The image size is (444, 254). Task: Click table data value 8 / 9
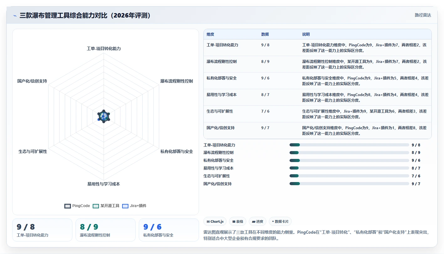tap(265, 62)
